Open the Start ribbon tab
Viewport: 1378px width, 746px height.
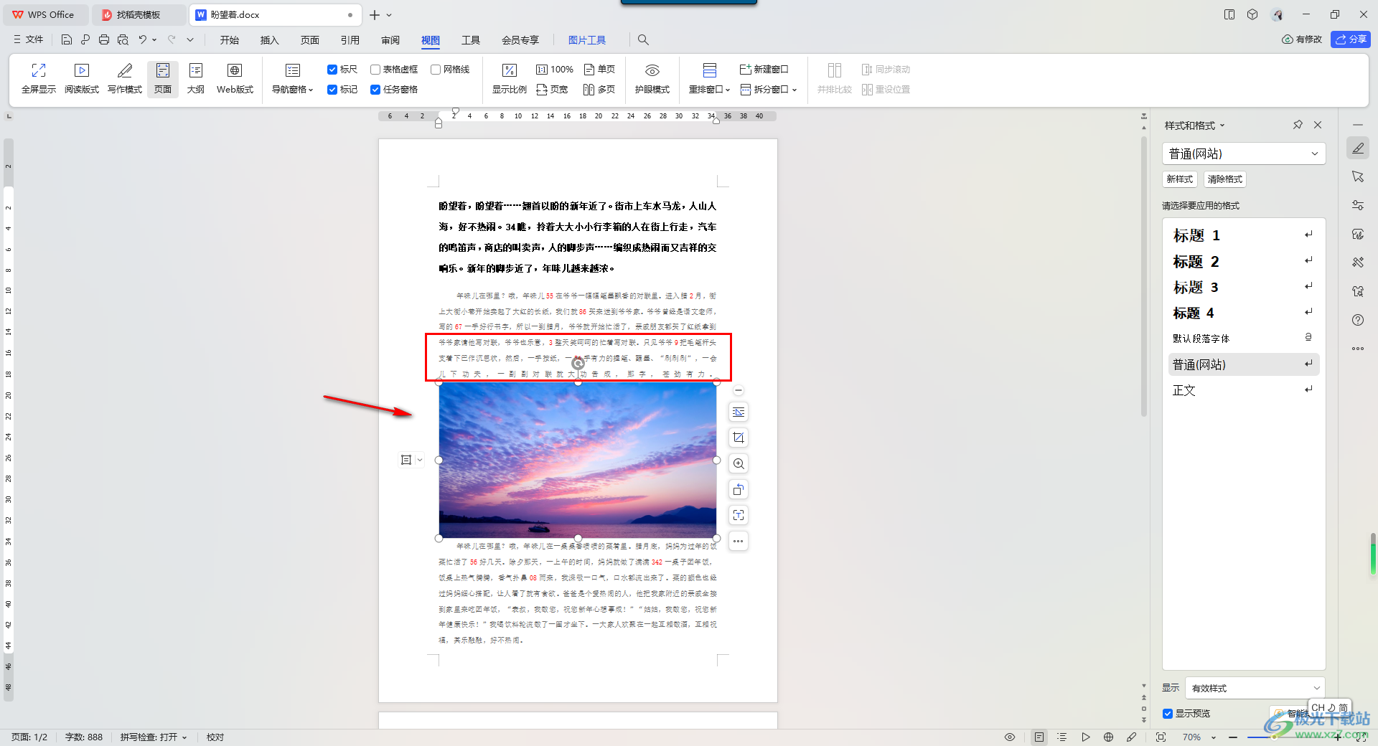[x=230, y=40]
